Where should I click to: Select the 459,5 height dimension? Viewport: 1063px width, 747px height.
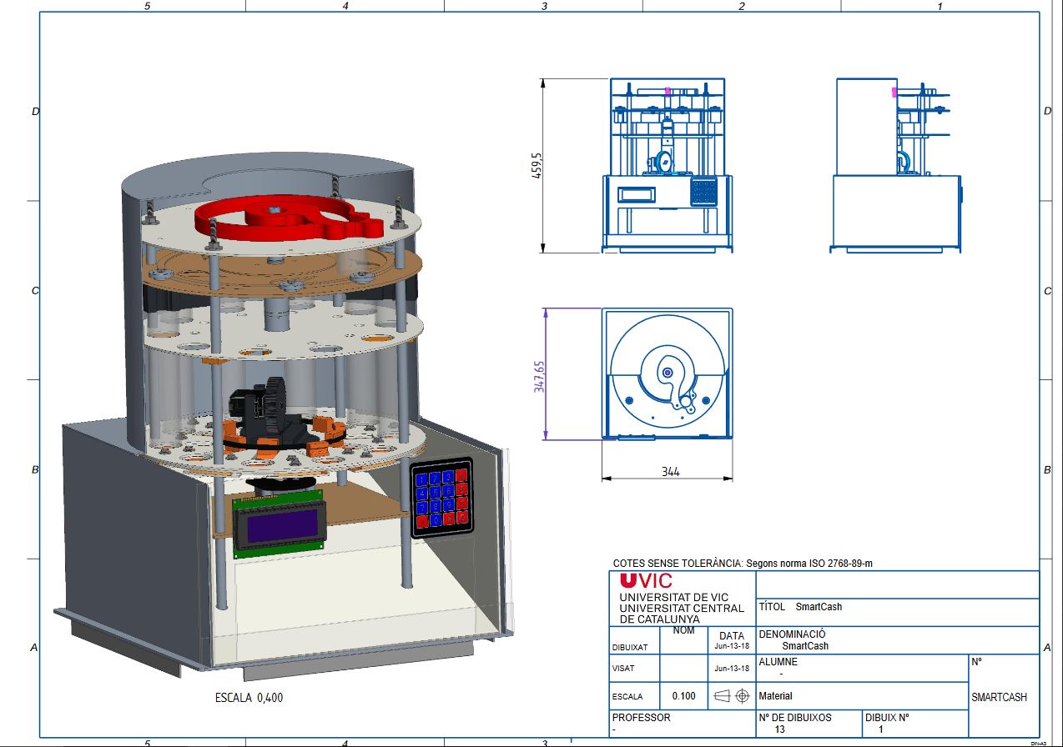(538, 166)
